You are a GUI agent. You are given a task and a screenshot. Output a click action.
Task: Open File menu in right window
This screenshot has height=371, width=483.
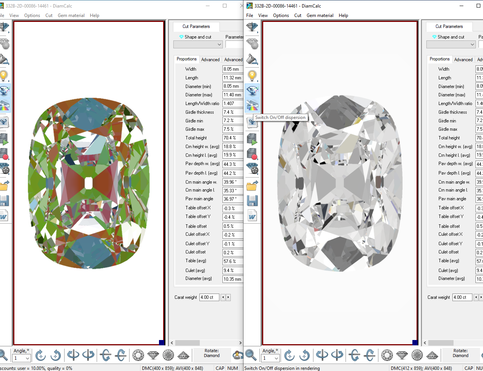click(x=250, y=15)
